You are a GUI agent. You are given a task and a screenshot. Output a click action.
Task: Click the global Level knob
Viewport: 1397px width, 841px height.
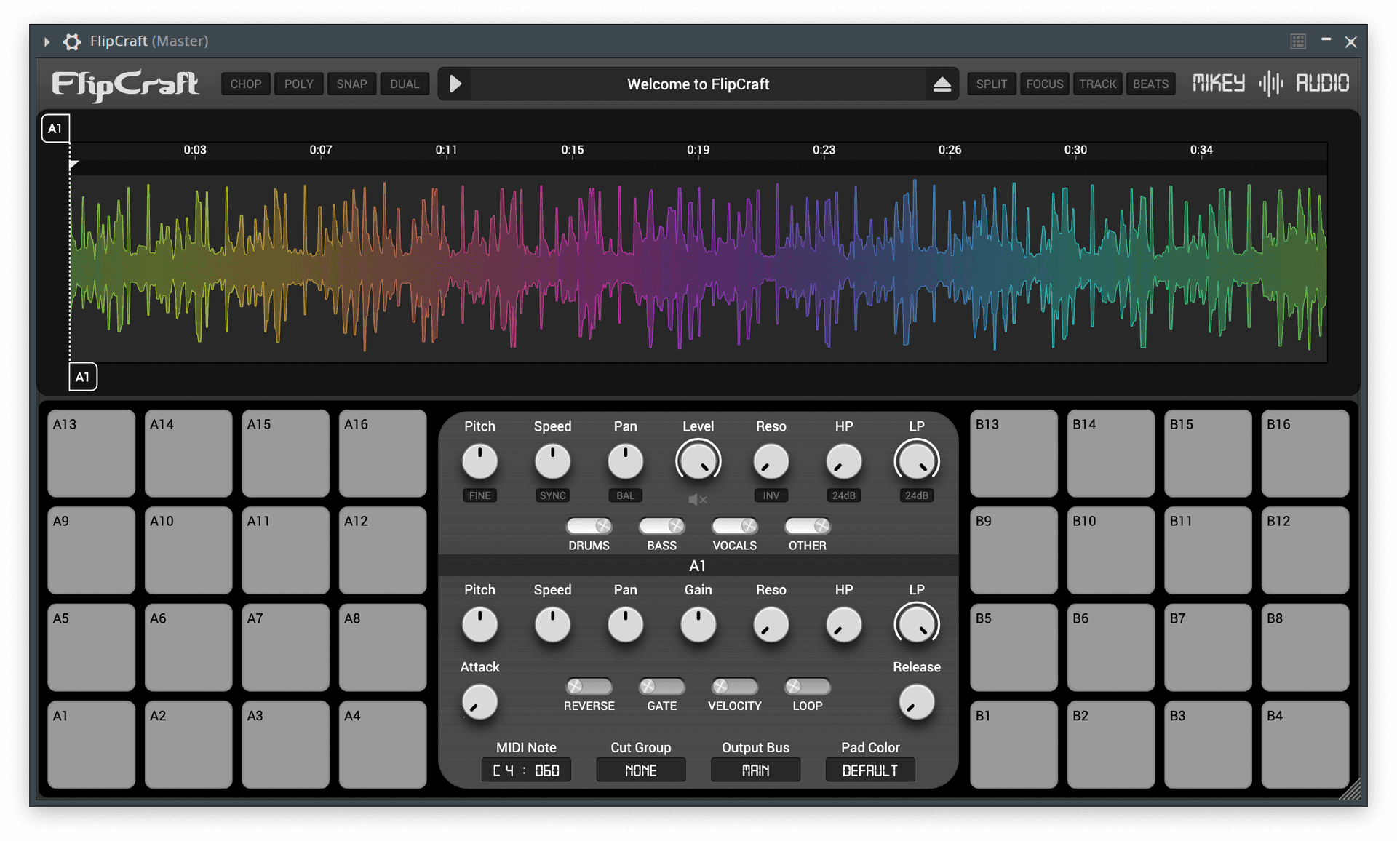698,461
